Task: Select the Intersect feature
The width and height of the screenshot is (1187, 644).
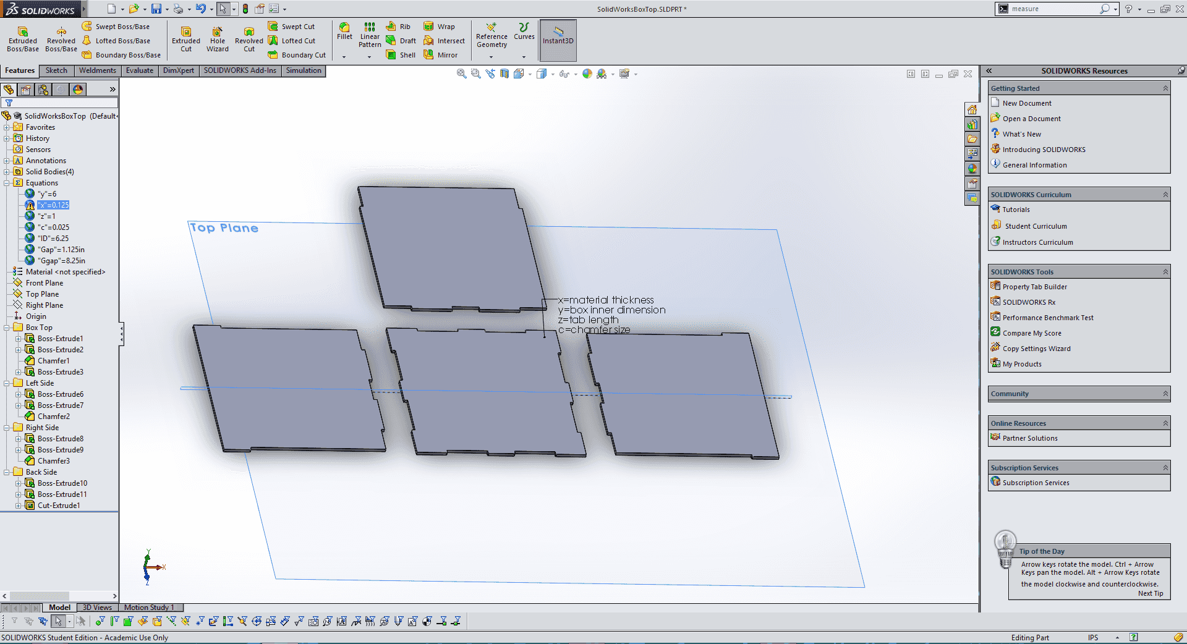Action: coord(444,41)
